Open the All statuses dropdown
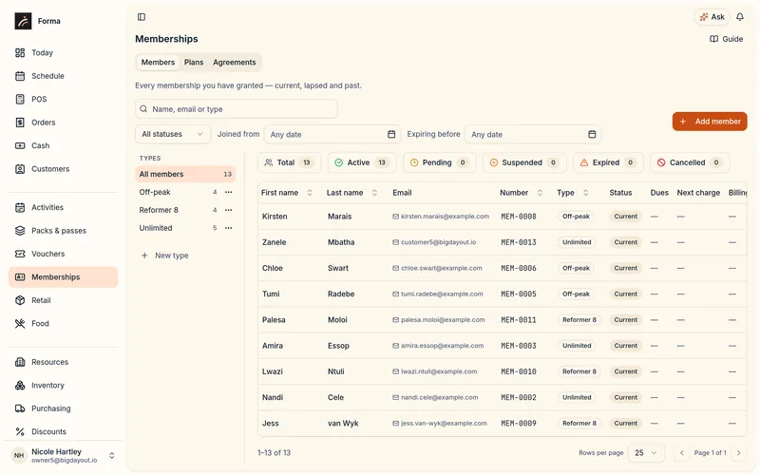760x475 pixels. (173, 134)
